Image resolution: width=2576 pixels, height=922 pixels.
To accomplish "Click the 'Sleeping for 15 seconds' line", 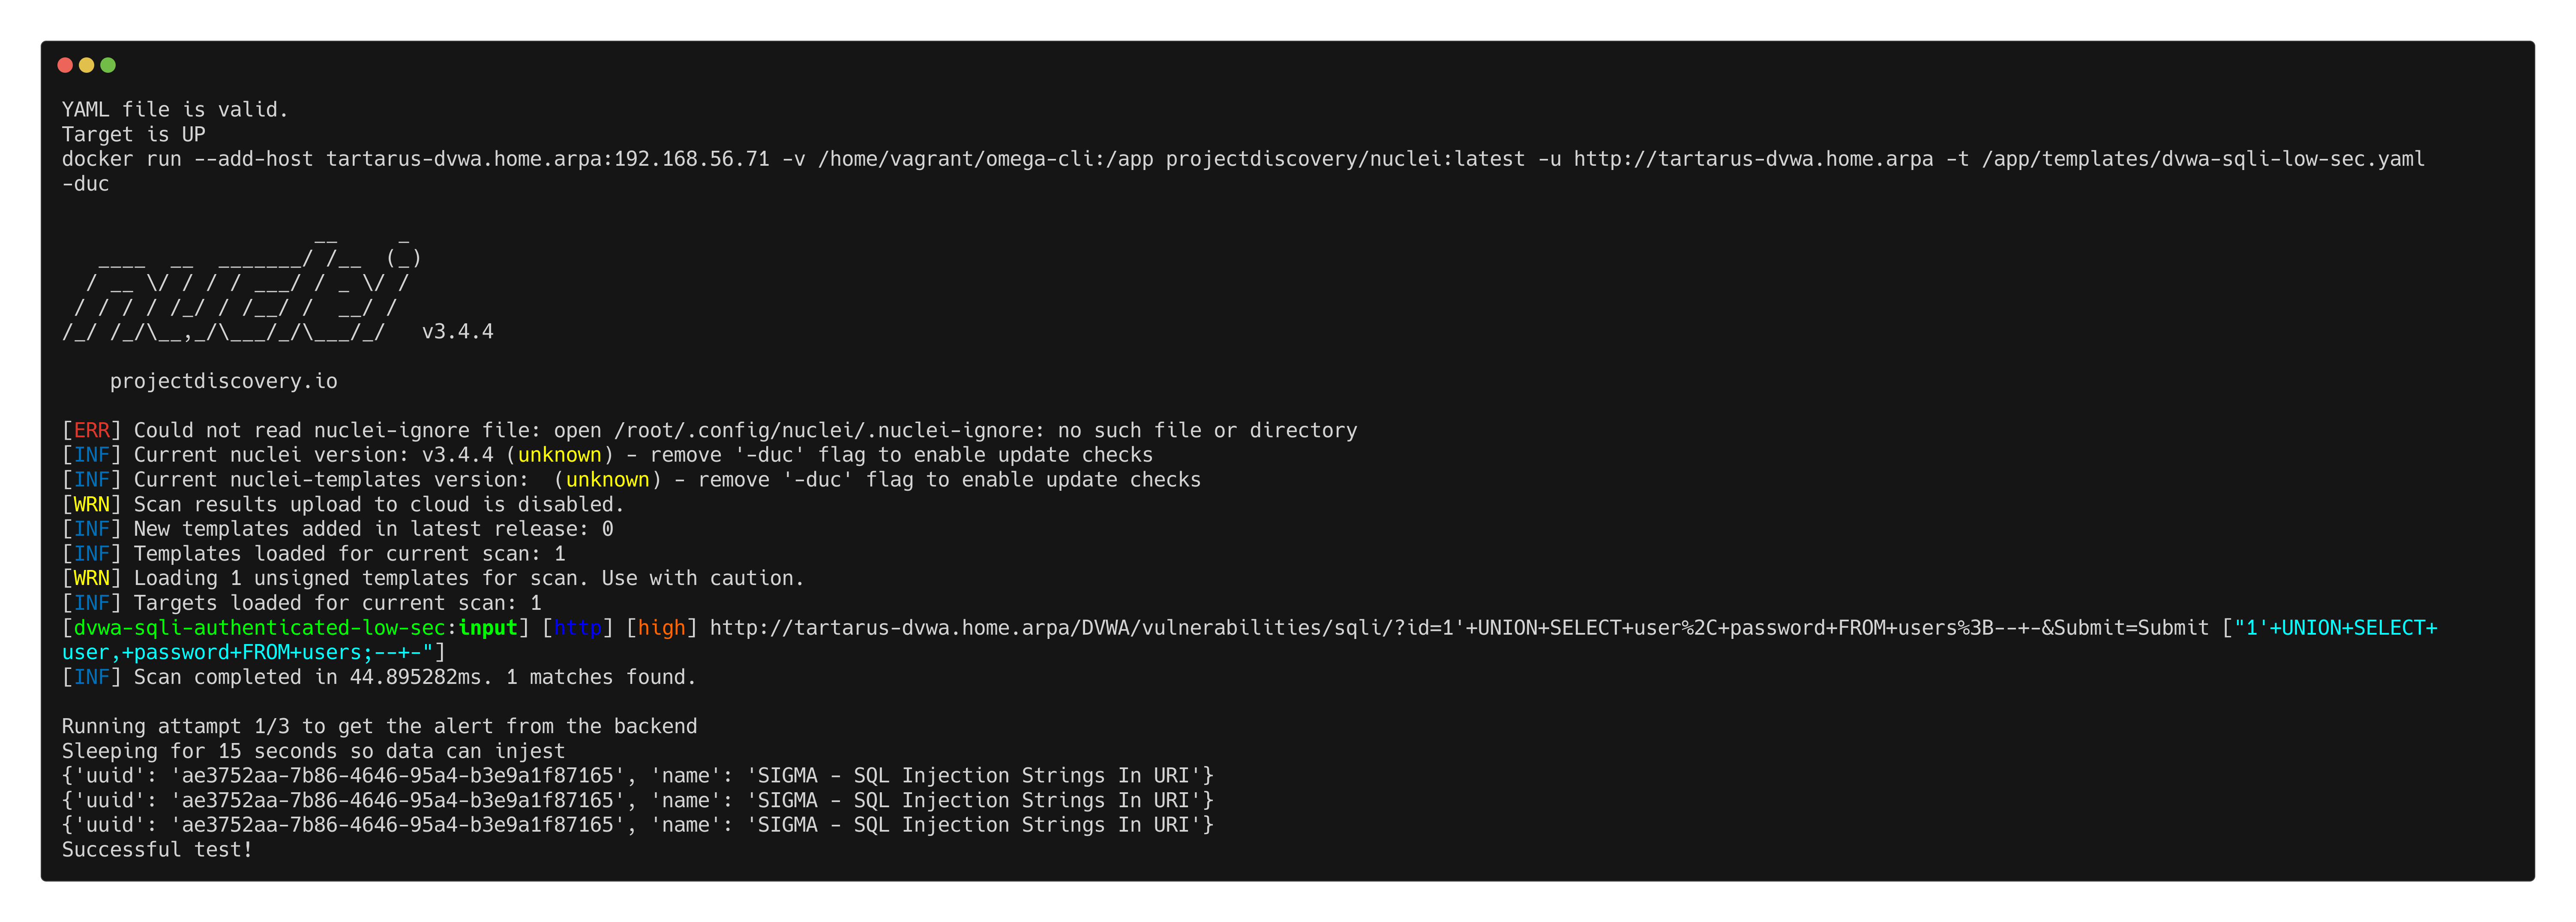I will [313, 751].
